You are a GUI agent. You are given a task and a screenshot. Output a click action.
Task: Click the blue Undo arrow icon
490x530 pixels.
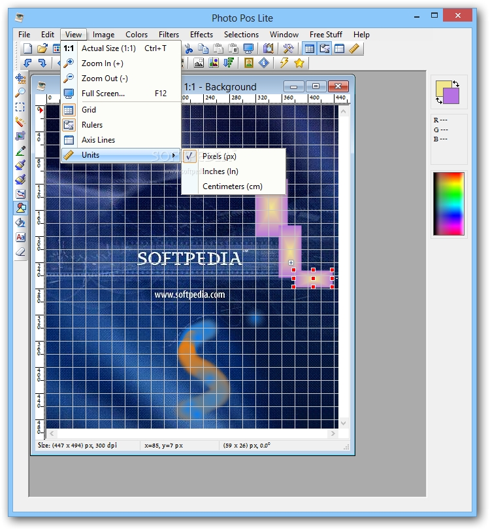click(27, 63)
